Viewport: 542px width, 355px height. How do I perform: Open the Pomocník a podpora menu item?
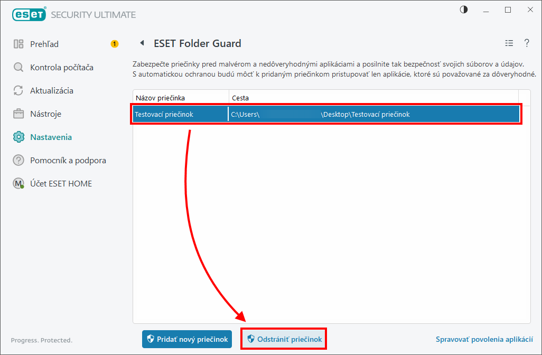(68, 161)
